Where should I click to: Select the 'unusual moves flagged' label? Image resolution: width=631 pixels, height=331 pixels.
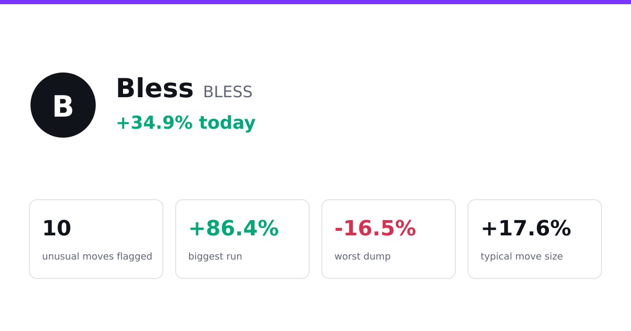pos(97,256)
